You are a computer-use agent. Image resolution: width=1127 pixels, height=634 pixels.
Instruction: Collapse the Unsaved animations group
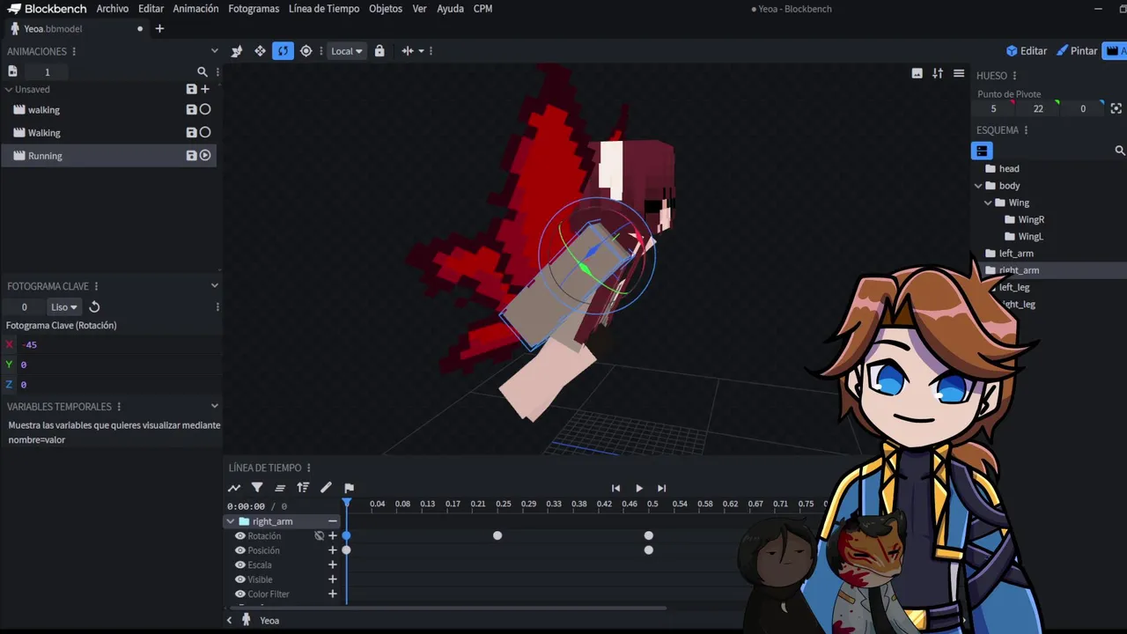coord(9,89)
